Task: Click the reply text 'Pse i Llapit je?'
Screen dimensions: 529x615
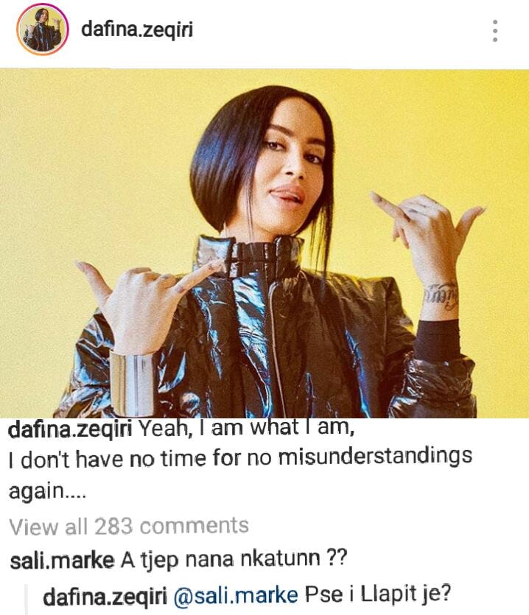Action: tap(378, 594)
